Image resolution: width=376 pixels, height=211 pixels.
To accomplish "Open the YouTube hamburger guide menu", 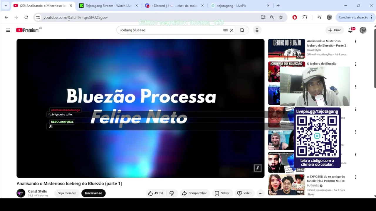I will pyautogui.click(x=8, y=30).
